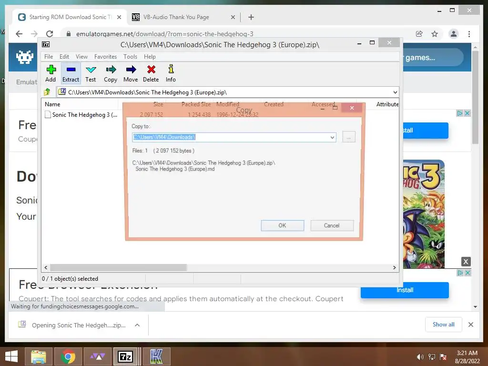Close the sticky ad with X button

tap(466, 262)
